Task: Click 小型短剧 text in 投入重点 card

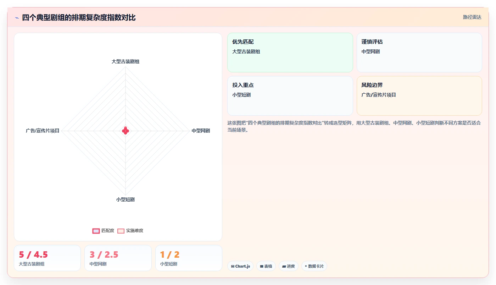Action: pos(241,95)
